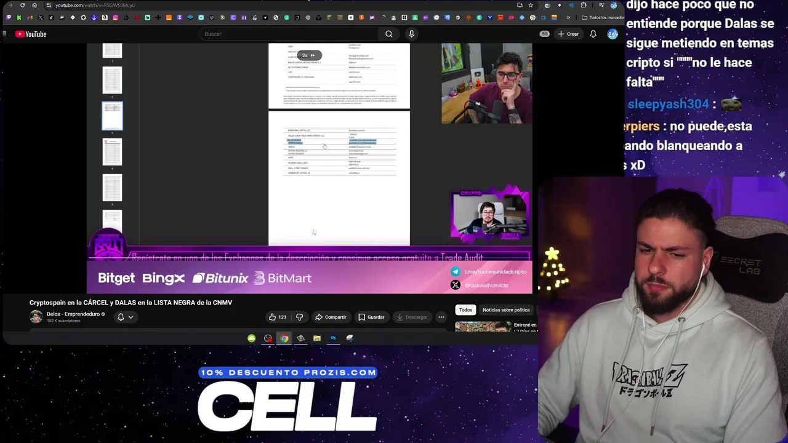
Task: Click the magnifier search button
Action: pos(389,34)
